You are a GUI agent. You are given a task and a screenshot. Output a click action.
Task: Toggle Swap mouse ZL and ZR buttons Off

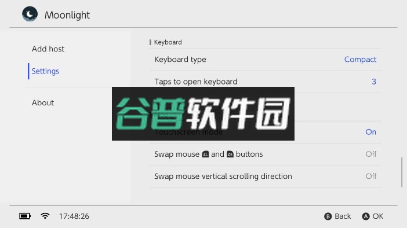click(371, 154)
